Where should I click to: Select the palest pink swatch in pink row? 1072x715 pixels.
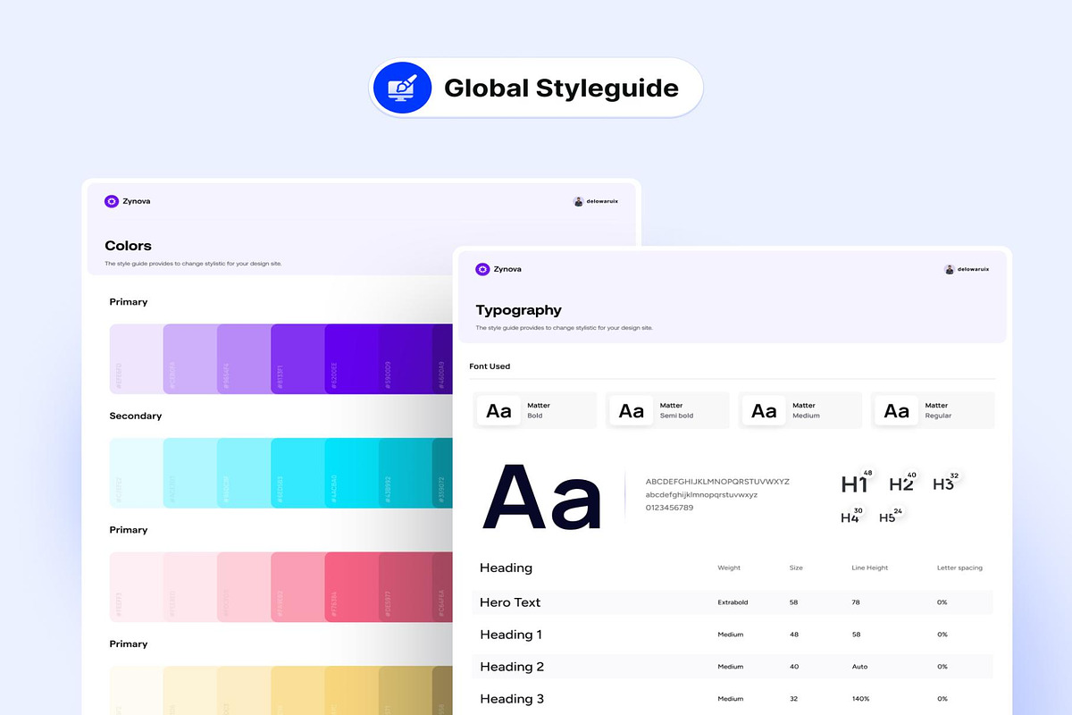[x=136, y=587]
